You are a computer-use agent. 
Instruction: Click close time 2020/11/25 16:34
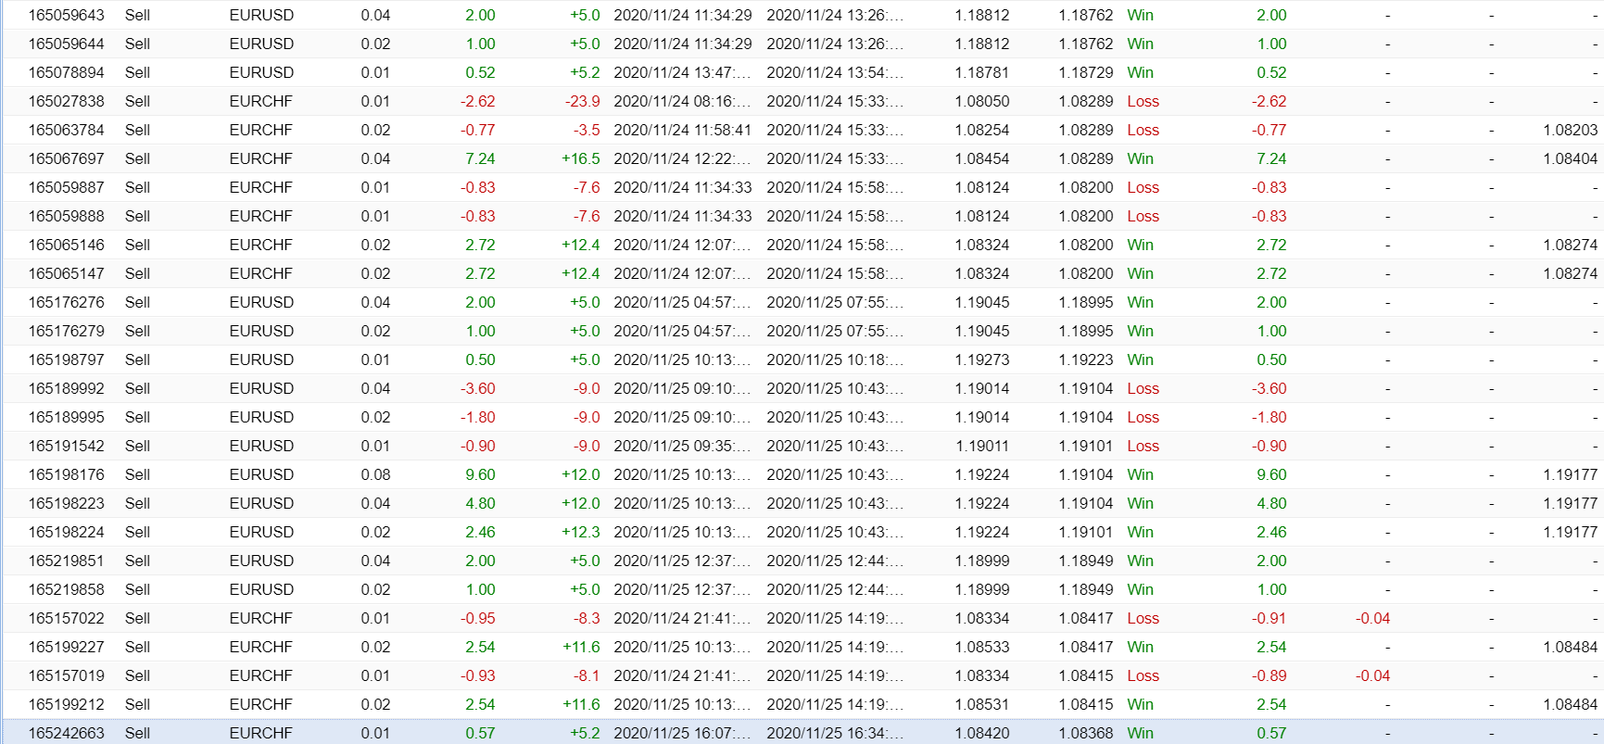(835, 733)
